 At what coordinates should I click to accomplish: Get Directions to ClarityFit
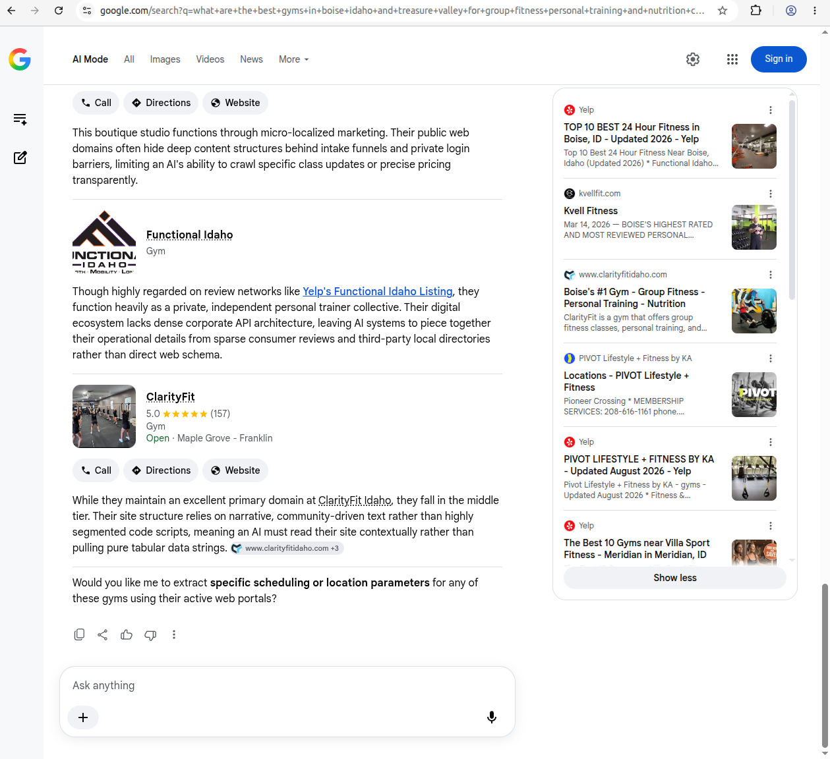coord(161,470)
